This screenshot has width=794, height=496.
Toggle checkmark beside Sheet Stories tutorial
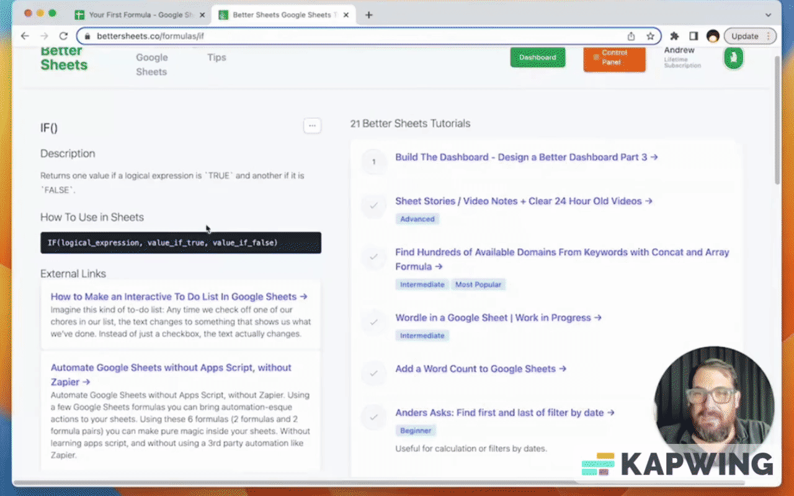[x=373, y=206]
